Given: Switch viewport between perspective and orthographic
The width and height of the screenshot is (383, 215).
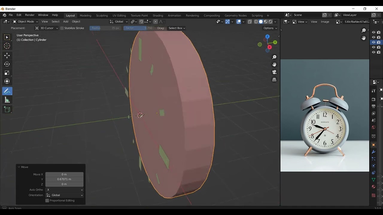Looking at the screenshot, I should pos(274,79).
